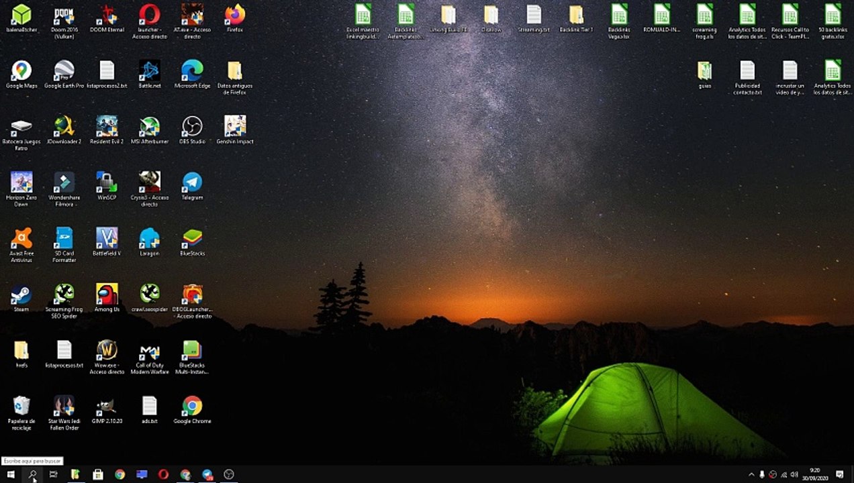Open Opera from the taskbar

coord(163,474)
